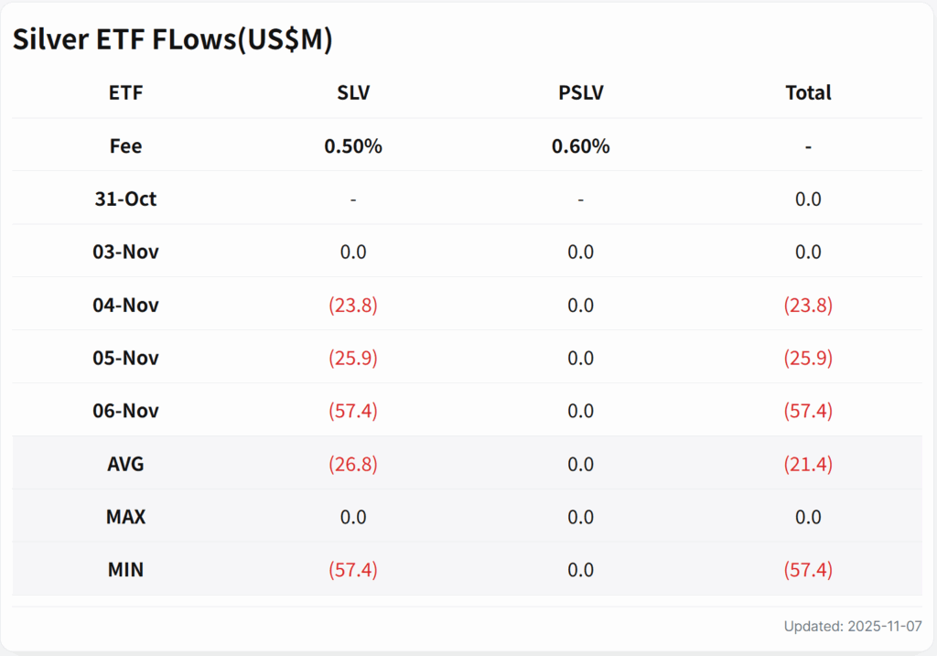The image size is (937, 656).
Task: Click SLV's (23.8) outflow on 04-Nov
Action: 353,305
